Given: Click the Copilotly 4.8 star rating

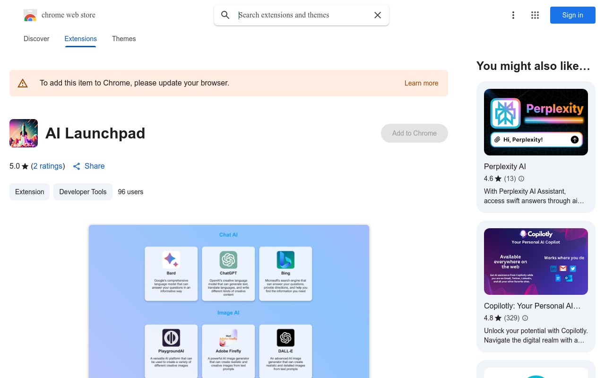Looking at the screenshot, I should tap(493, 318).
